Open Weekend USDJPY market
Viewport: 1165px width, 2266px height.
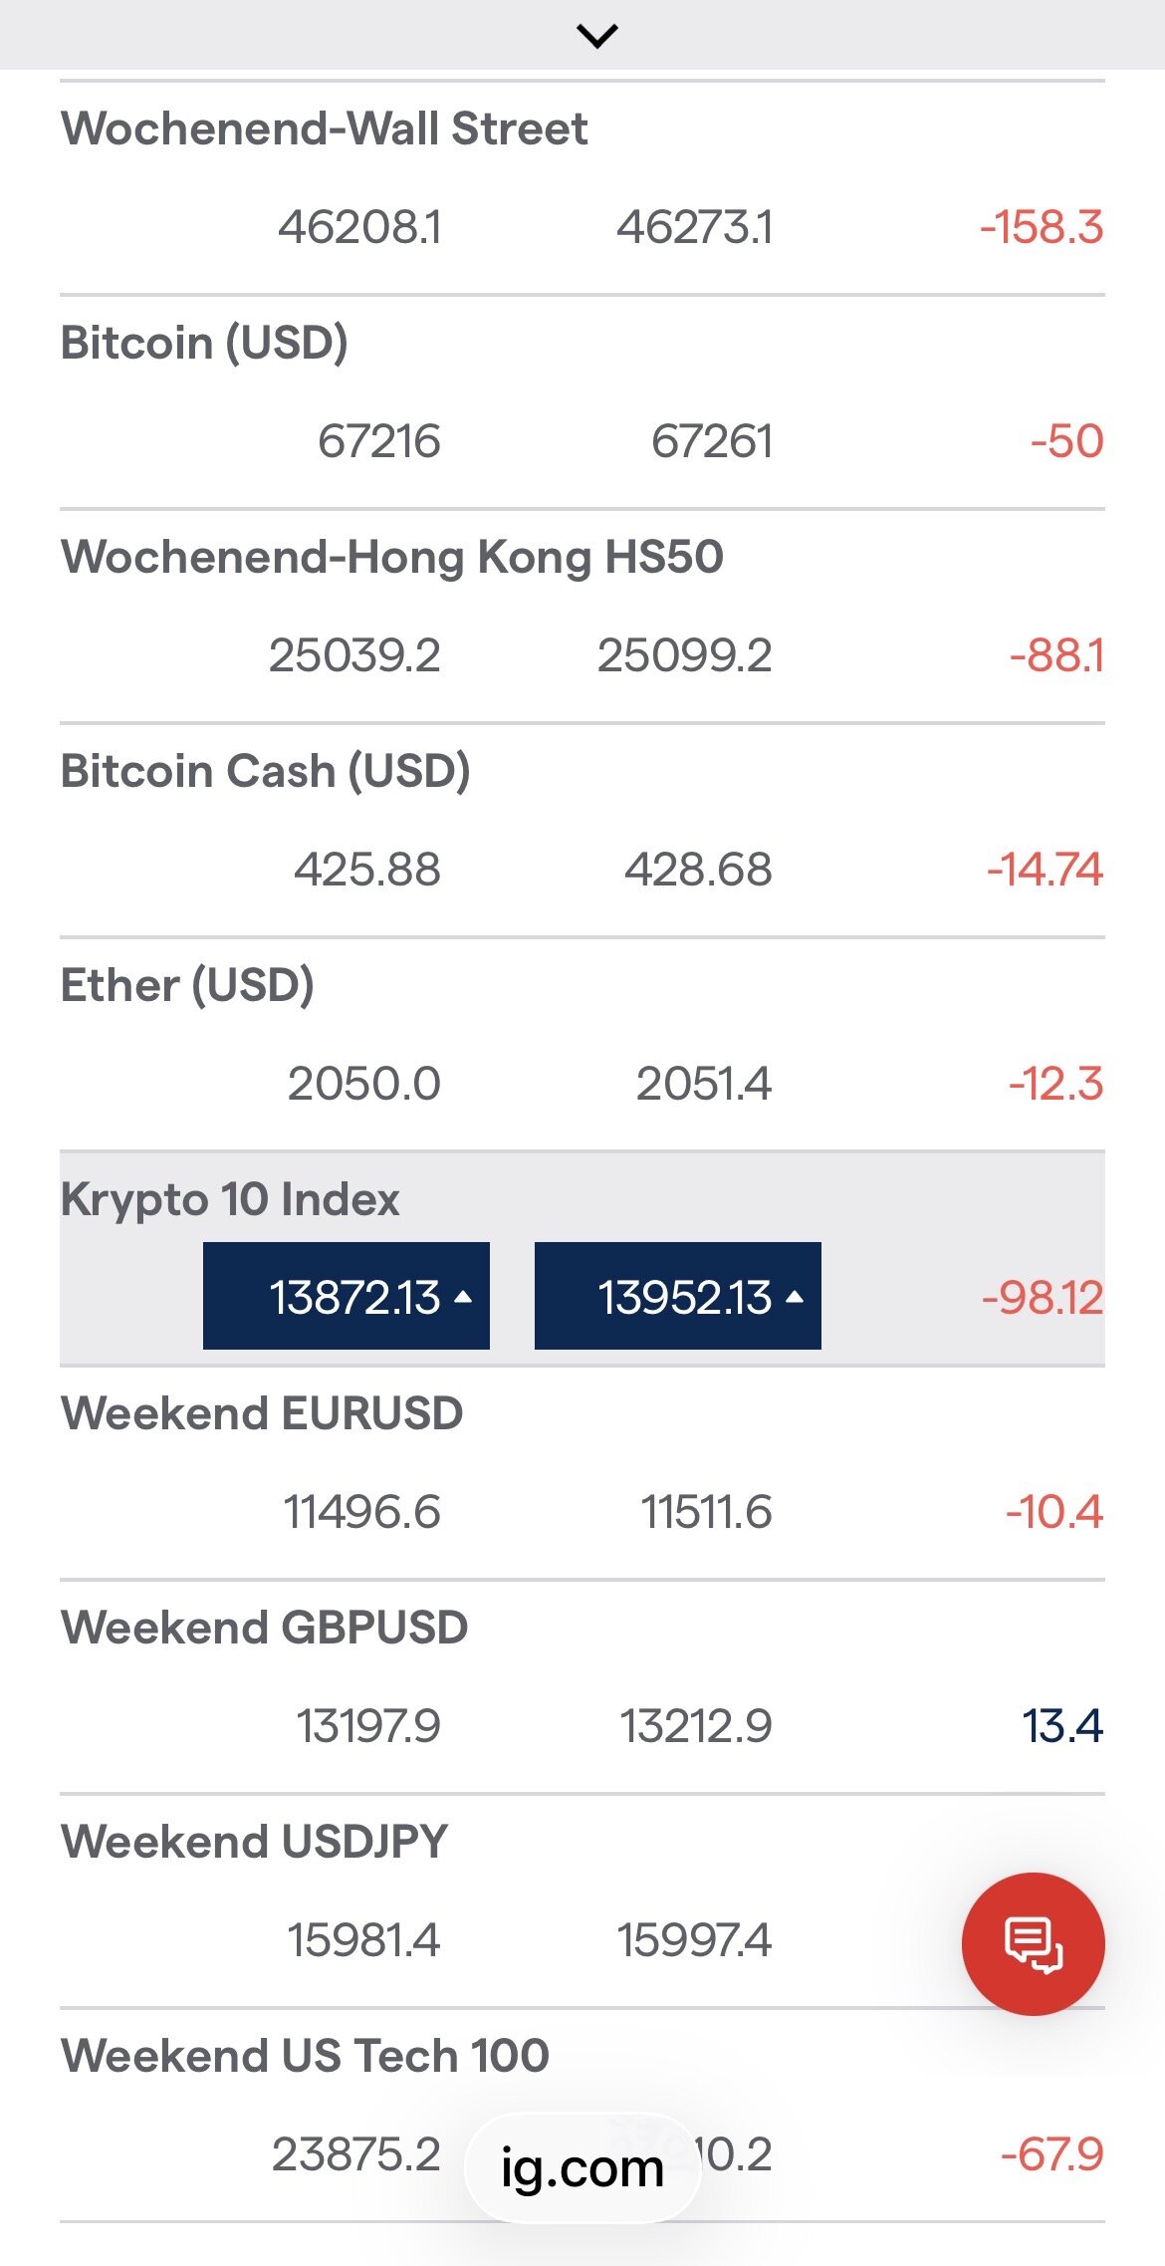pyautogui.click(x=255, y=1843)
